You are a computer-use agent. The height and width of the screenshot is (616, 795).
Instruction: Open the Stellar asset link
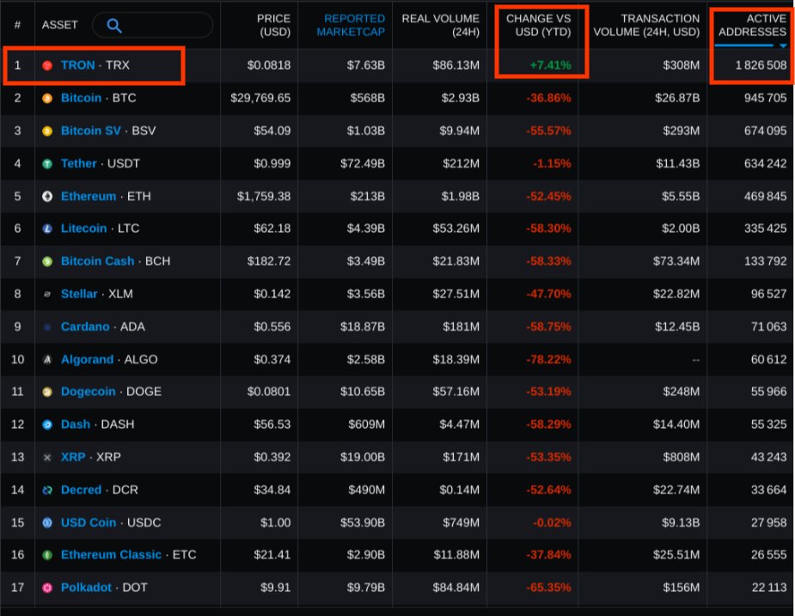(79, 294)
